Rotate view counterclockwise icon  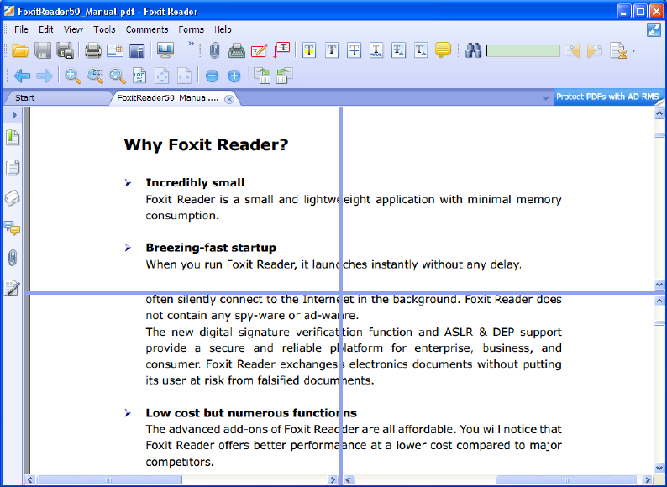coord(284,76)
